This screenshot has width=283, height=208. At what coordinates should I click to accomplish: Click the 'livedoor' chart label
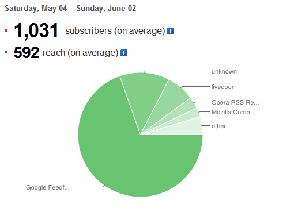tap(222, 87)
